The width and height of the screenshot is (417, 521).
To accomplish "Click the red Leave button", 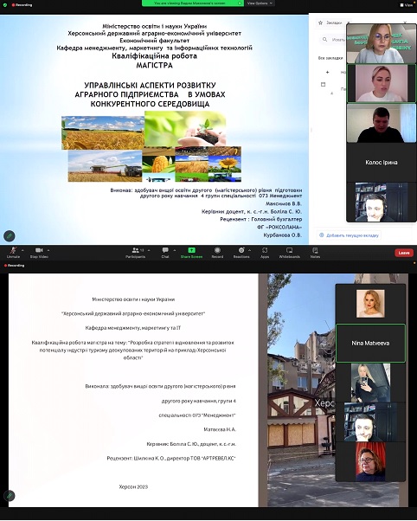I will pos(404,253).
